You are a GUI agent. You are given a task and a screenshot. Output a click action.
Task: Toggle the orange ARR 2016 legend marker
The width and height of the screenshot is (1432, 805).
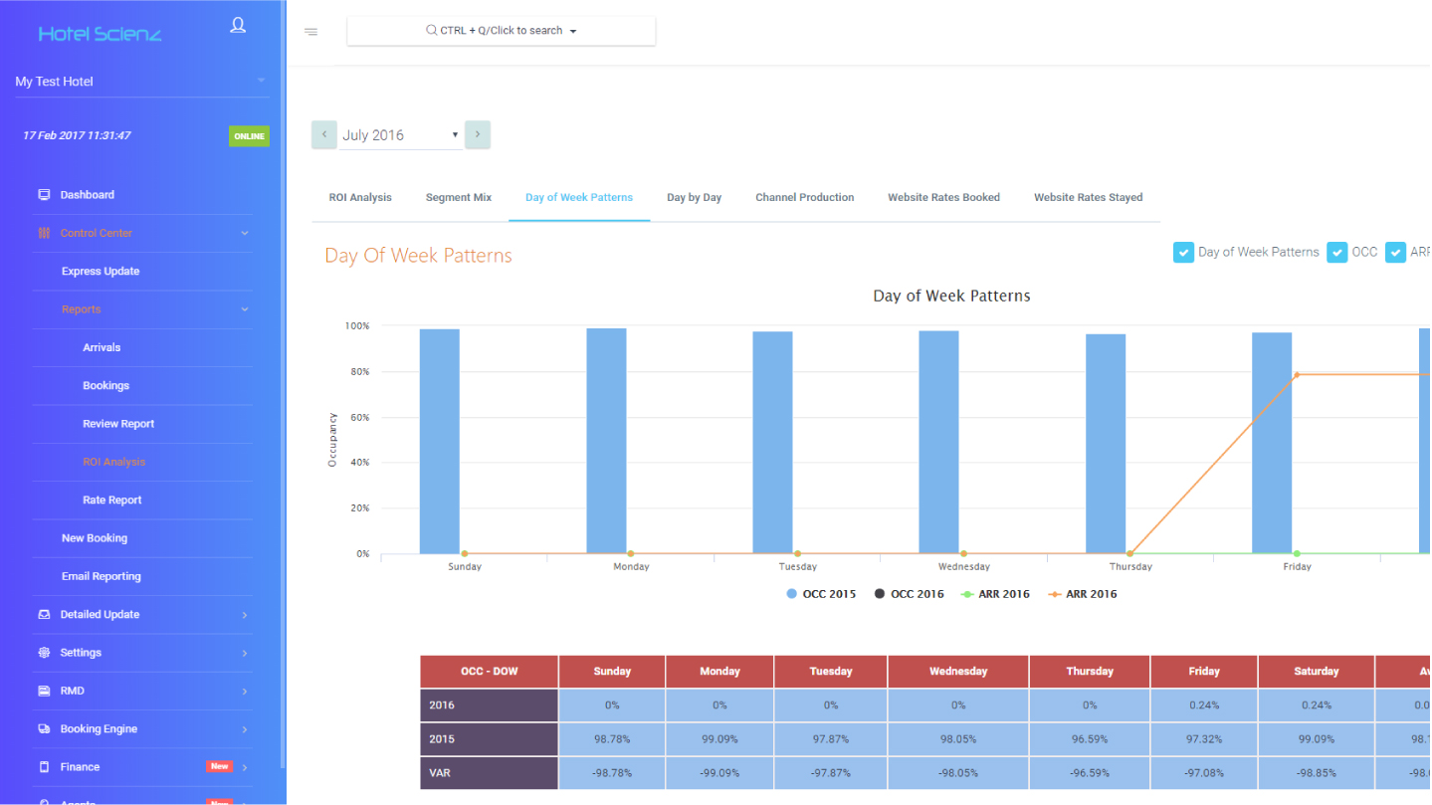coord(1055,594)
